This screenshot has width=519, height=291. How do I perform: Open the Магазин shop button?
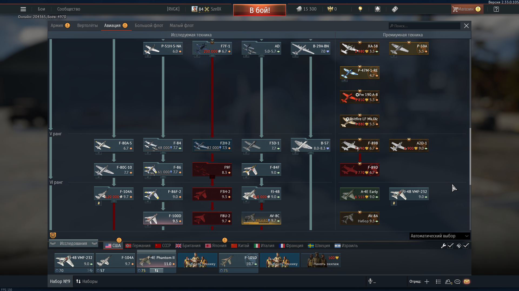tap(467, 9)
